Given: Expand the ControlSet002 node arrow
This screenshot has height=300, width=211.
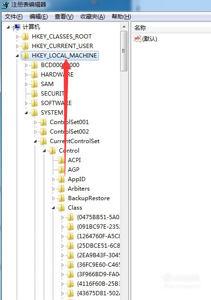Looking at the screenshot, I should pyautogui.click(x=35, y=132).
